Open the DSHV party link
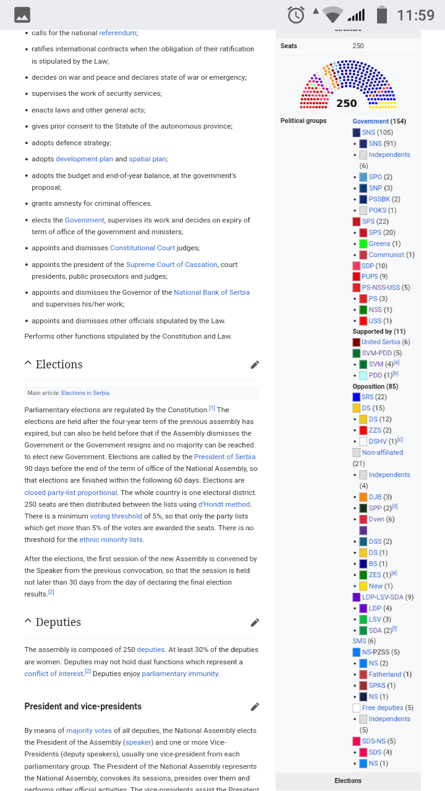The width and height of the screenshot is (445, 791). click(378, 441)
